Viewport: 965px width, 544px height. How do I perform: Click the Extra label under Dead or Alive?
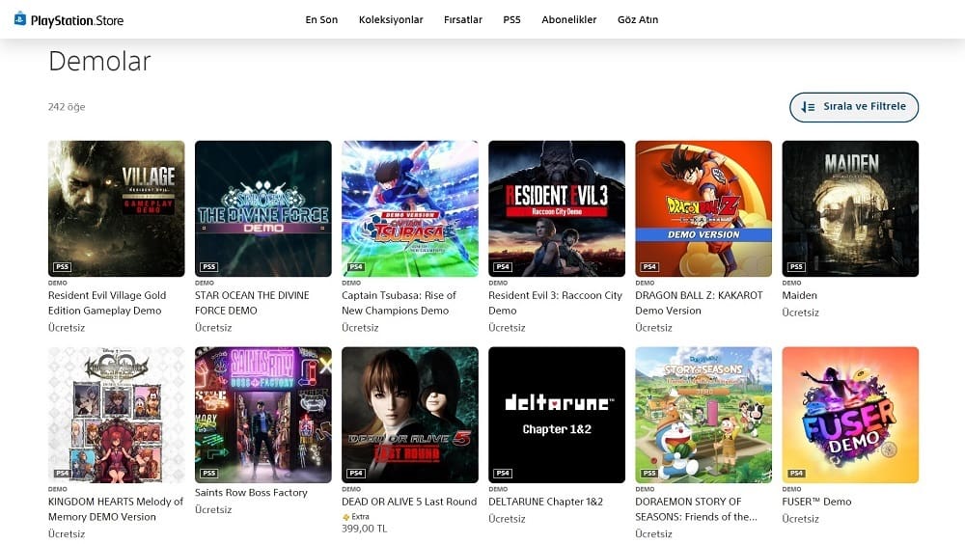click(x=360, y=517)
